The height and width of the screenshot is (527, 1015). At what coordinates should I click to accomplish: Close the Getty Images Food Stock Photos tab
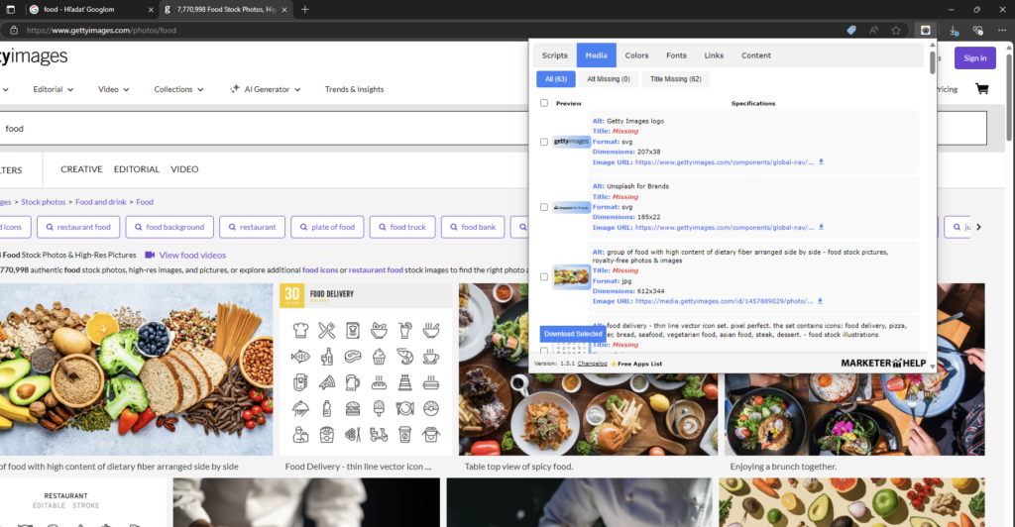coord(284,10)
